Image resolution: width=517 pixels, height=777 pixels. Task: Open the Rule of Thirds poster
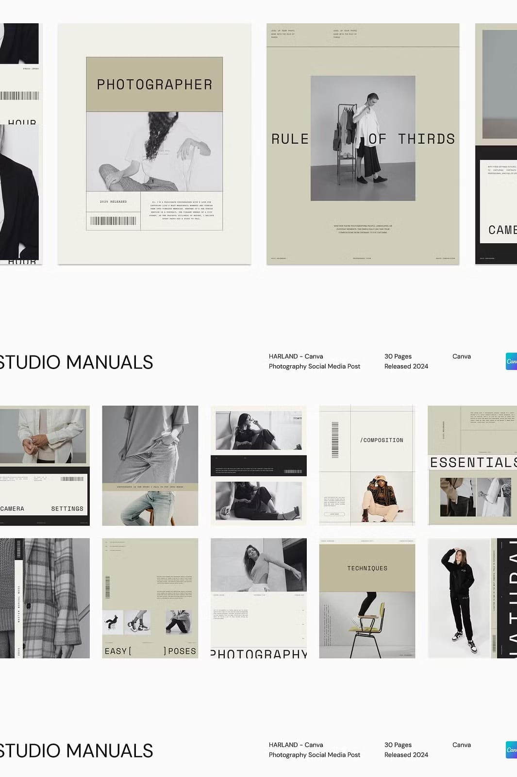tap(363, 144)
